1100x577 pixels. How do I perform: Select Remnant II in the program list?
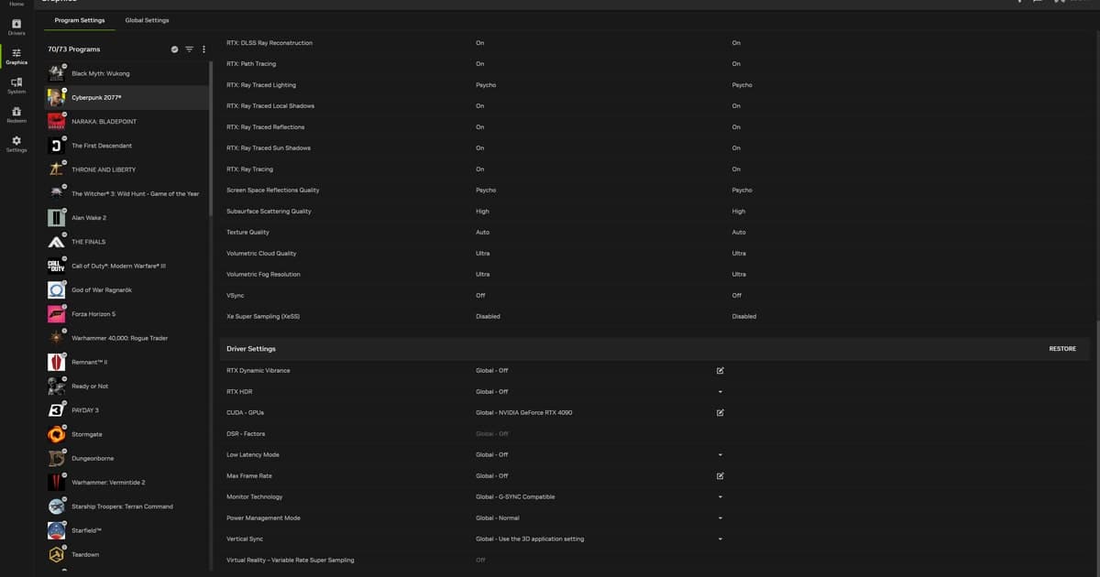(128, 362)
